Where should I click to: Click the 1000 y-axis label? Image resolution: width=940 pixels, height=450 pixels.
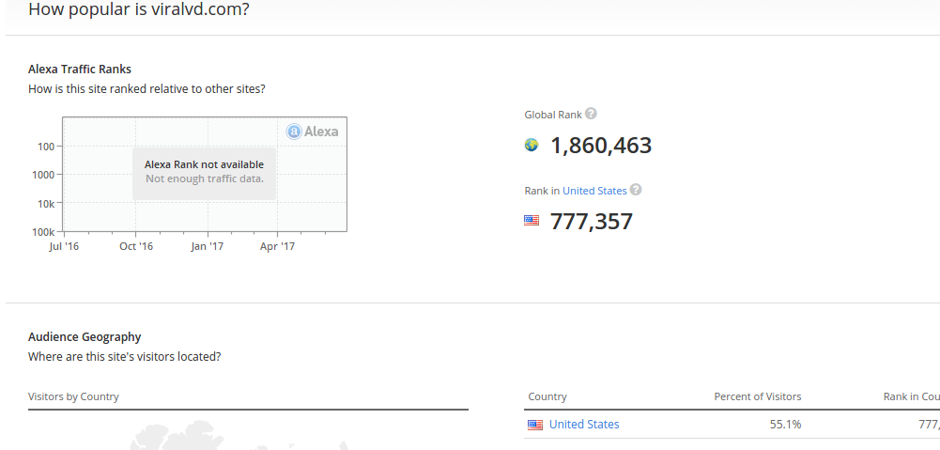tap(45, 175)
